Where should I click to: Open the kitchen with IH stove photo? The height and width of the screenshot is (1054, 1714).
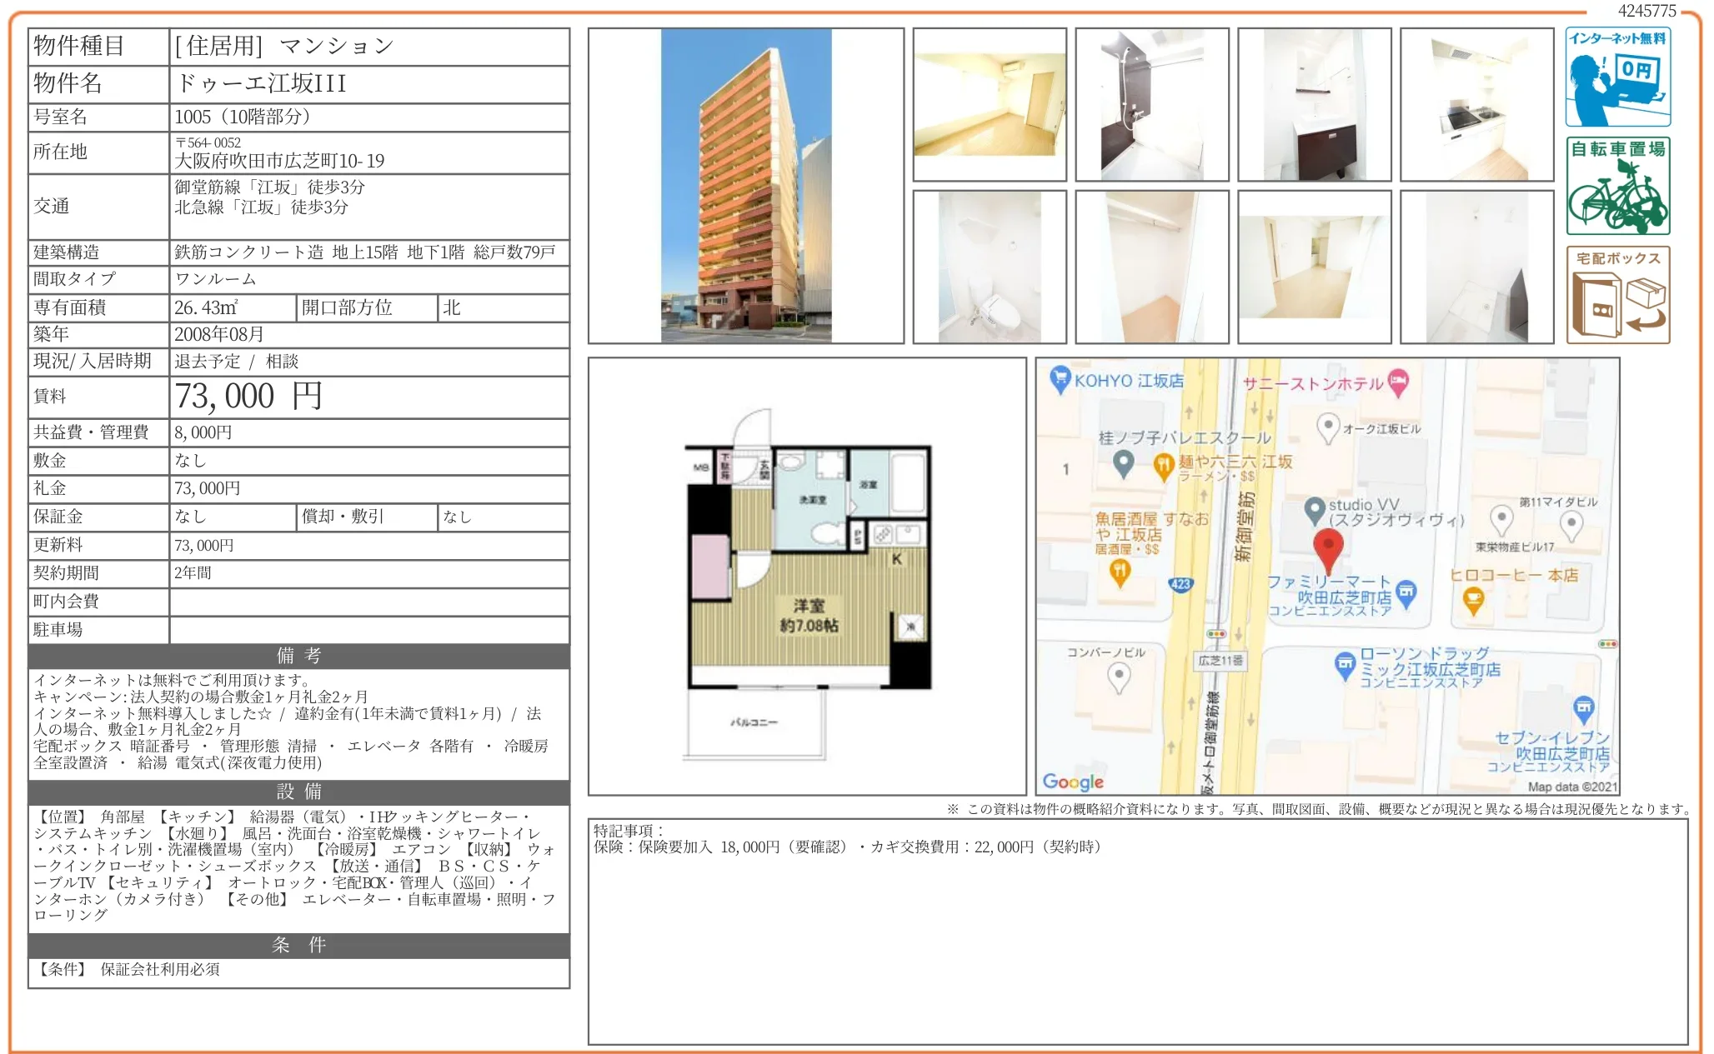1476,104
